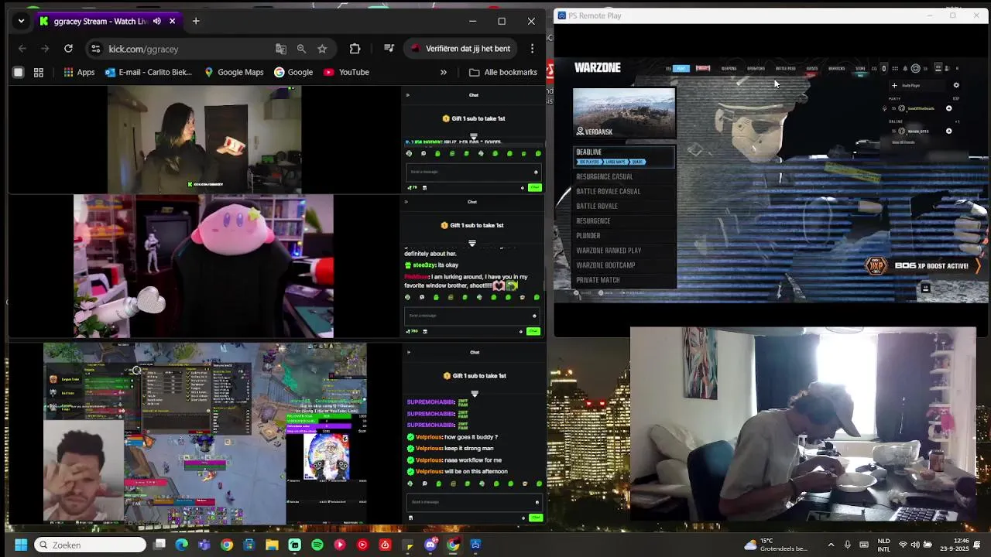991x557 pixels.
Task: Open a new Chrome tab with plus
Action: (196, 21)
